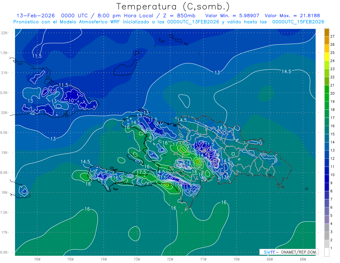Click the legend value 9

(x=332, y=183)
